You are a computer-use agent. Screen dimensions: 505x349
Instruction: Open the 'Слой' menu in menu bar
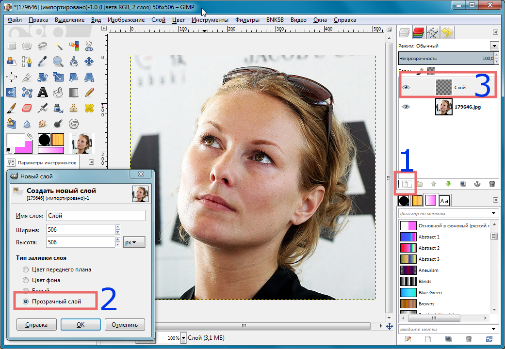[x=158, y=20]
